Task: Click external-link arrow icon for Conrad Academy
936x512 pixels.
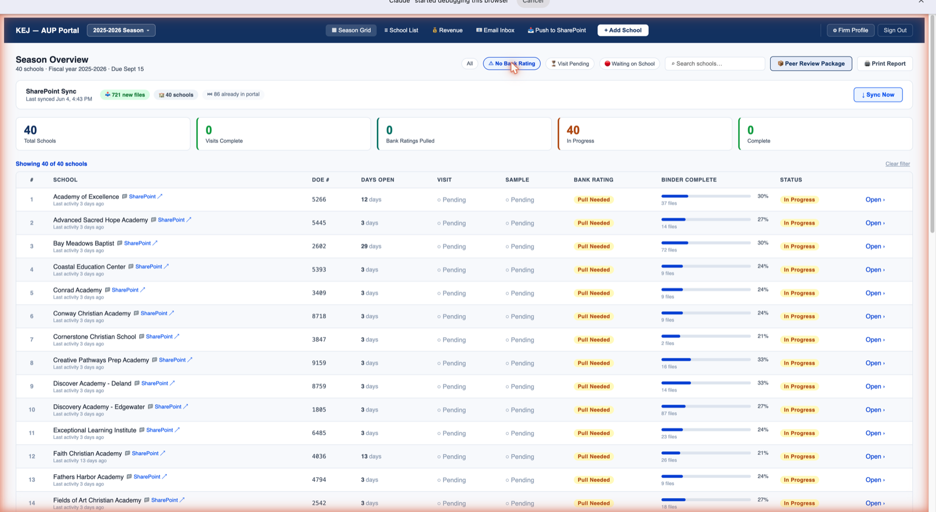Action: click(x=143, y=290)
